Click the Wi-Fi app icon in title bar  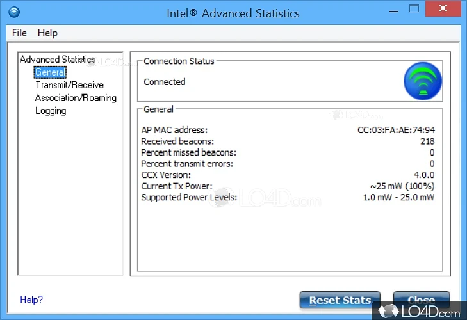click(13, 12)
